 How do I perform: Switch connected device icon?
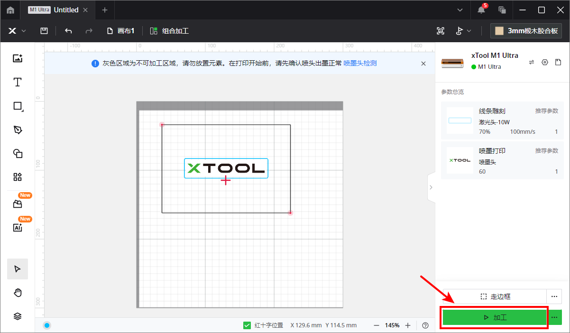pos(532,62)
